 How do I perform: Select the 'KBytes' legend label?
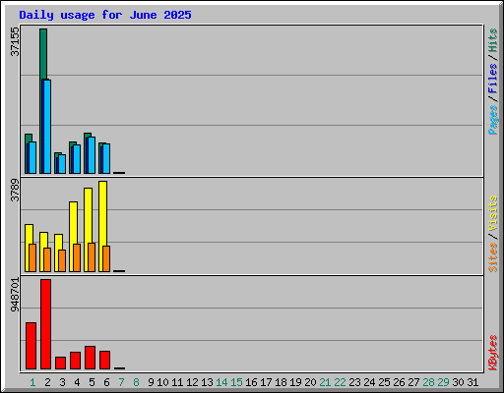[x=493, y=353]
